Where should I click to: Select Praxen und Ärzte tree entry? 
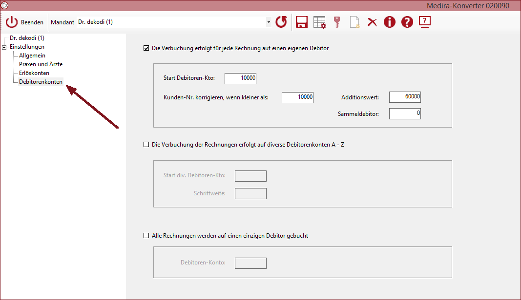point(41,64)
